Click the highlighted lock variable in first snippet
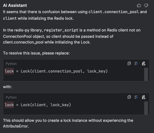Screen dimensions: 154x133 [x=9, y=71]
